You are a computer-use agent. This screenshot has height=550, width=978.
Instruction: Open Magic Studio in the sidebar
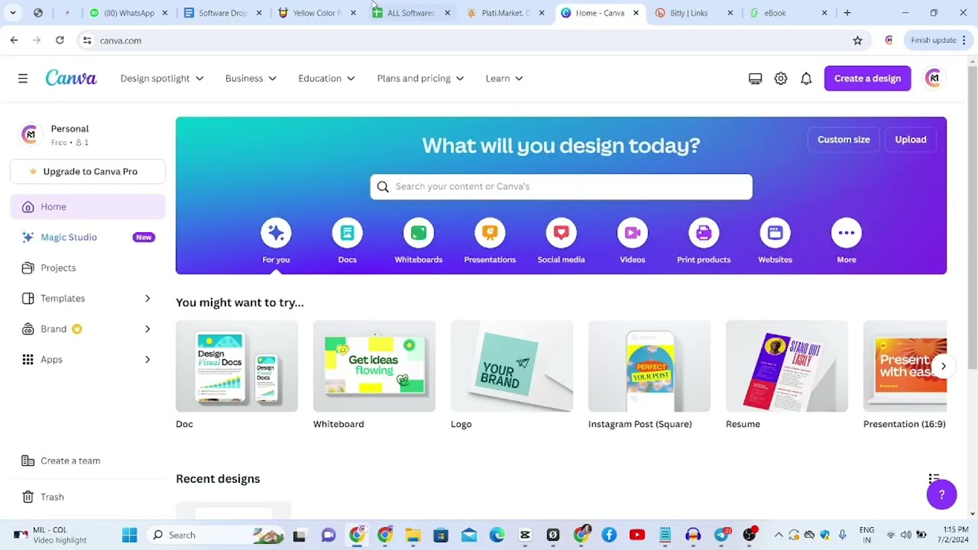pyautogui.click(x=88, y=237)
